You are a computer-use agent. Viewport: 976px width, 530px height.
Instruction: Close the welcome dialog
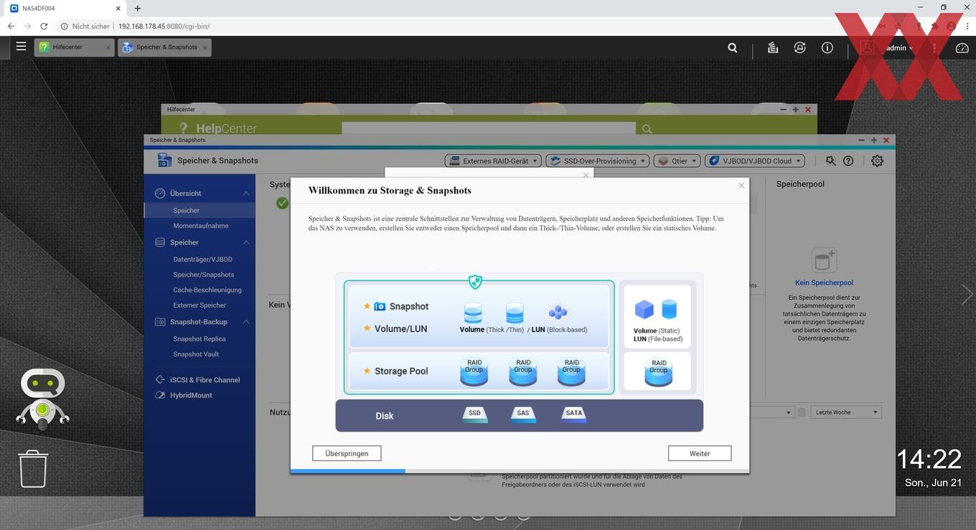tap(741, 186)
